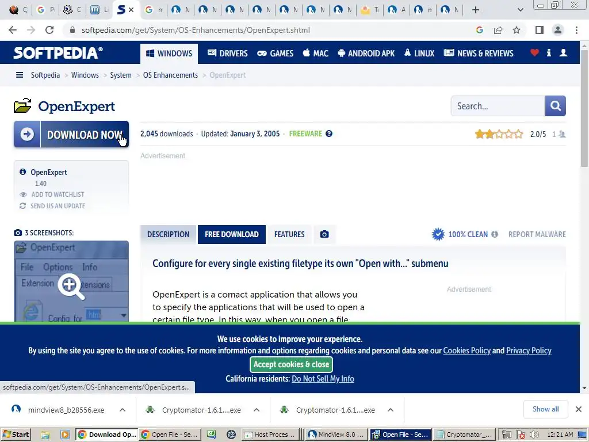The width and height of the screenshot is (589, 442).
Task: Switch to the FEATURES tab
Action: tap(289, 234)
